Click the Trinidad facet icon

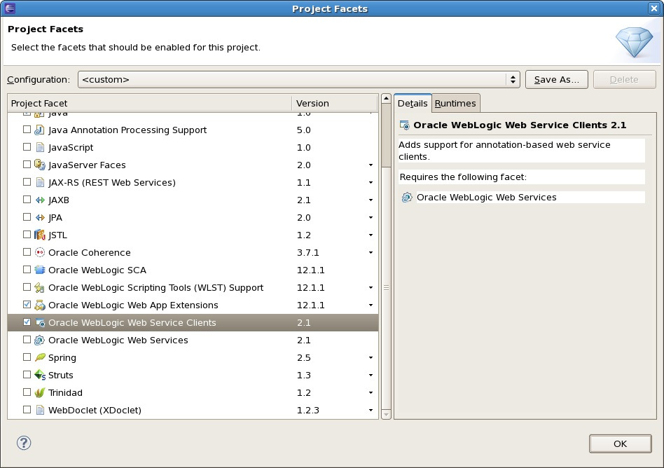(39, 392)
